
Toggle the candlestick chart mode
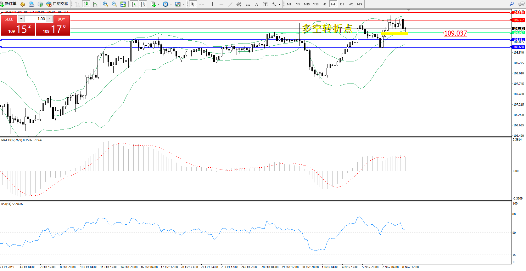point(86,4)
